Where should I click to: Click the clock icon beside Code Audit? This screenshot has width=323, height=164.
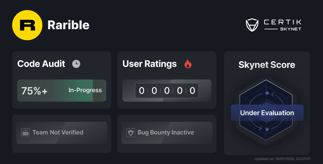click(76, 64)
